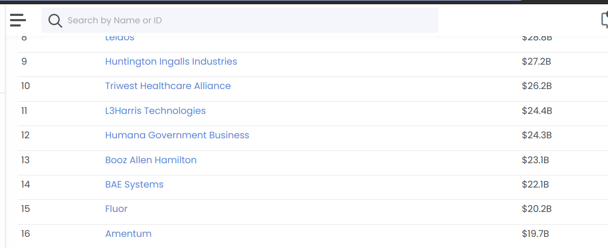608x248 pixels.
Task: Open Triwest Healthcare Alliance link
Action: 168,86
